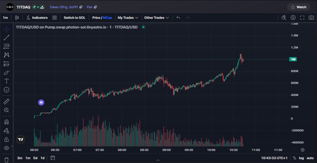Click the Photon logo in header

point(10,7)
